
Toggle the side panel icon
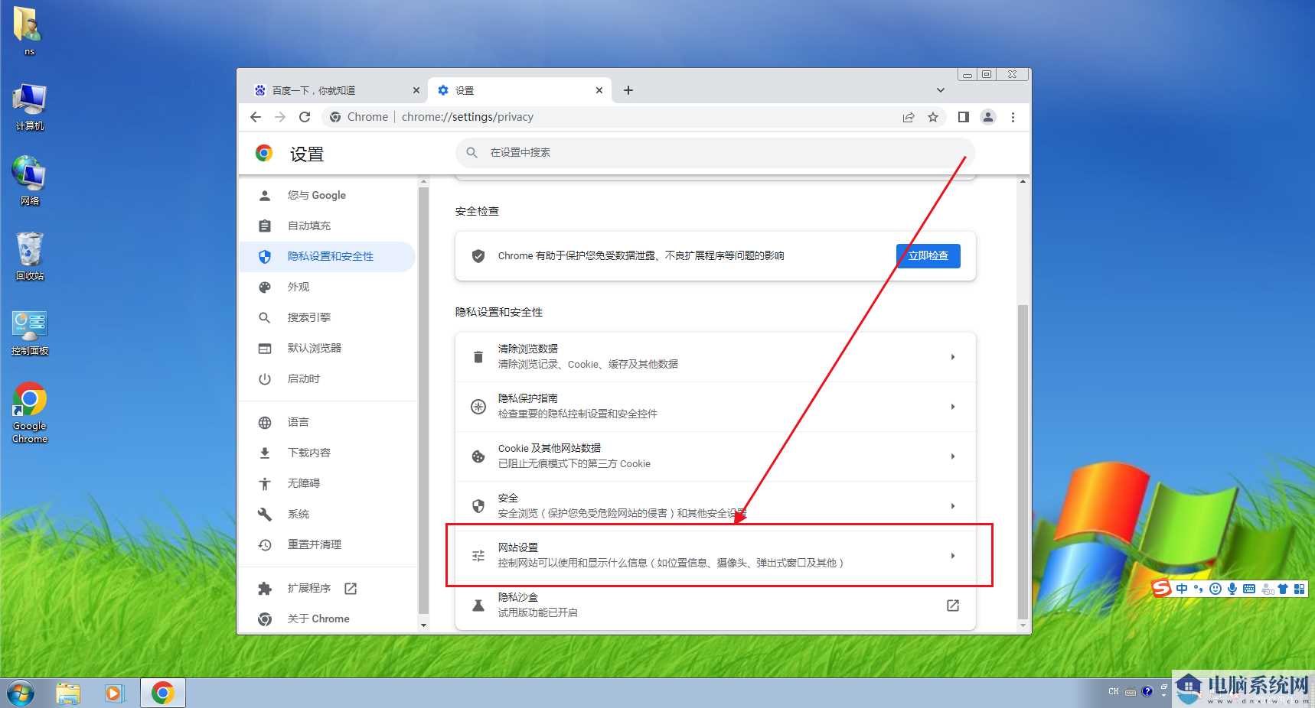click(x=964, y=117)
